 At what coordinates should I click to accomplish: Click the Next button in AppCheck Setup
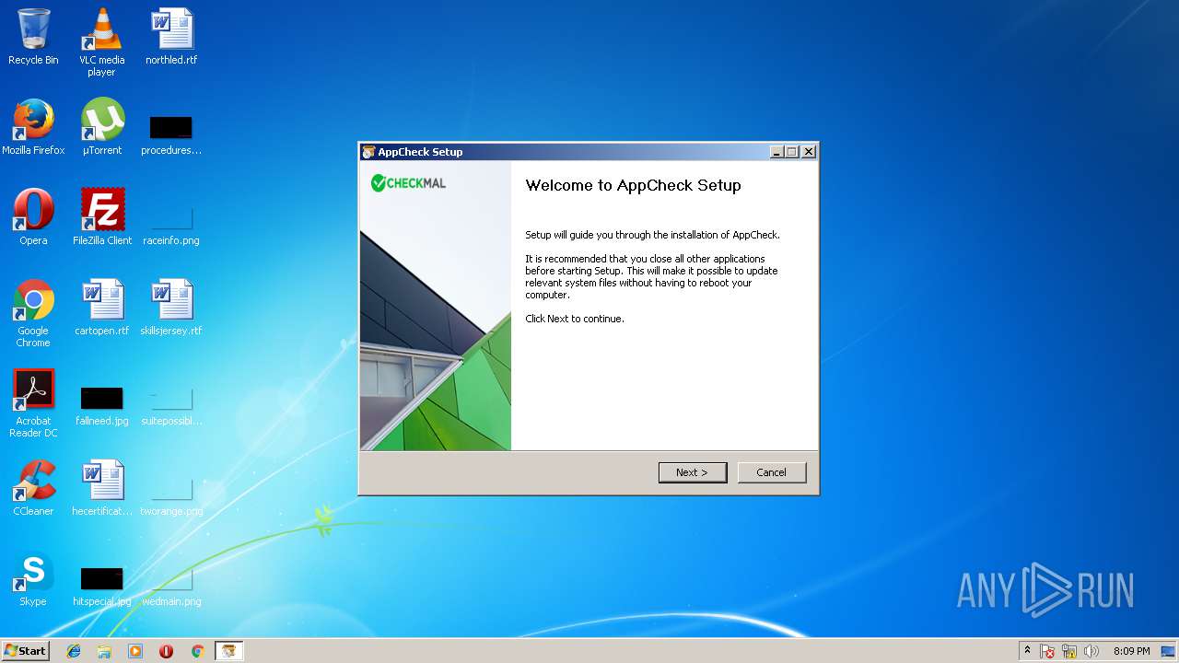(x=693, y=472)
